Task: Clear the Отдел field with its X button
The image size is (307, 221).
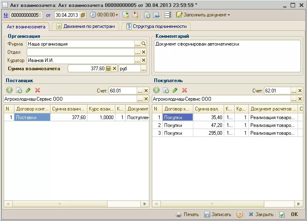Action: (144, 52)
